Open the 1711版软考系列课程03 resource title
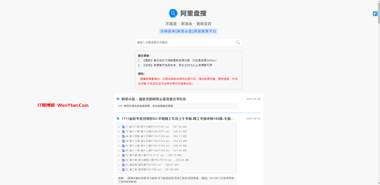 pos(178,119)
